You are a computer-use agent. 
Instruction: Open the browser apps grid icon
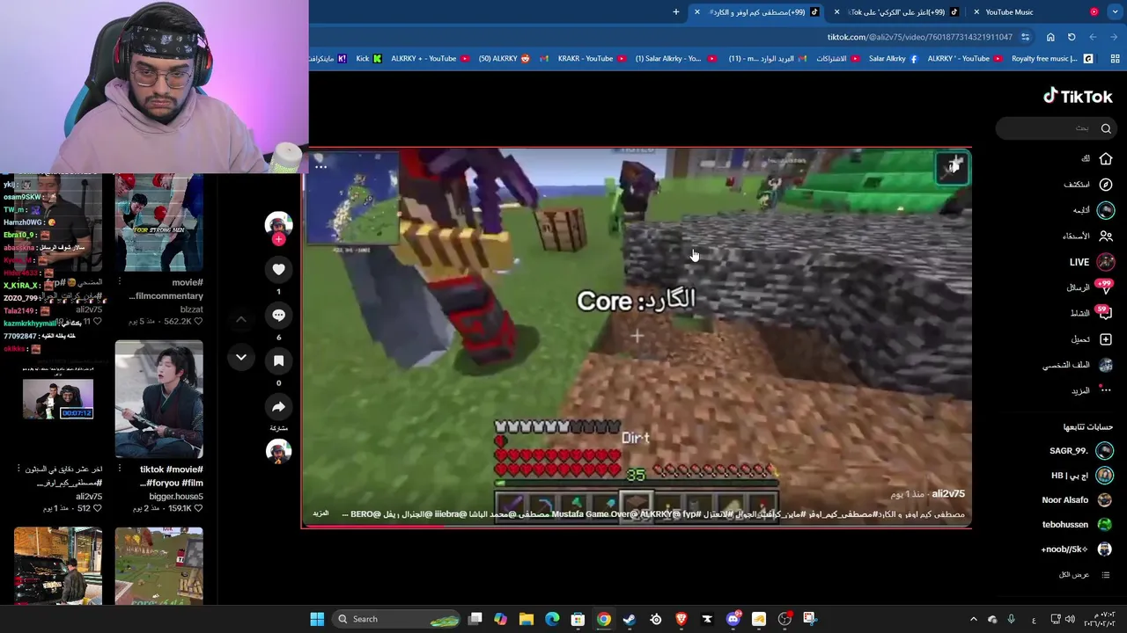point(1115,59)
